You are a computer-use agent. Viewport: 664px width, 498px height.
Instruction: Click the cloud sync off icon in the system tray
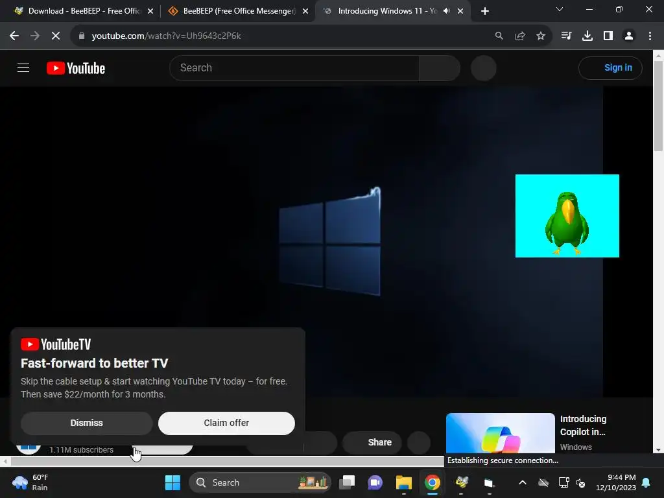pos(543,482)
